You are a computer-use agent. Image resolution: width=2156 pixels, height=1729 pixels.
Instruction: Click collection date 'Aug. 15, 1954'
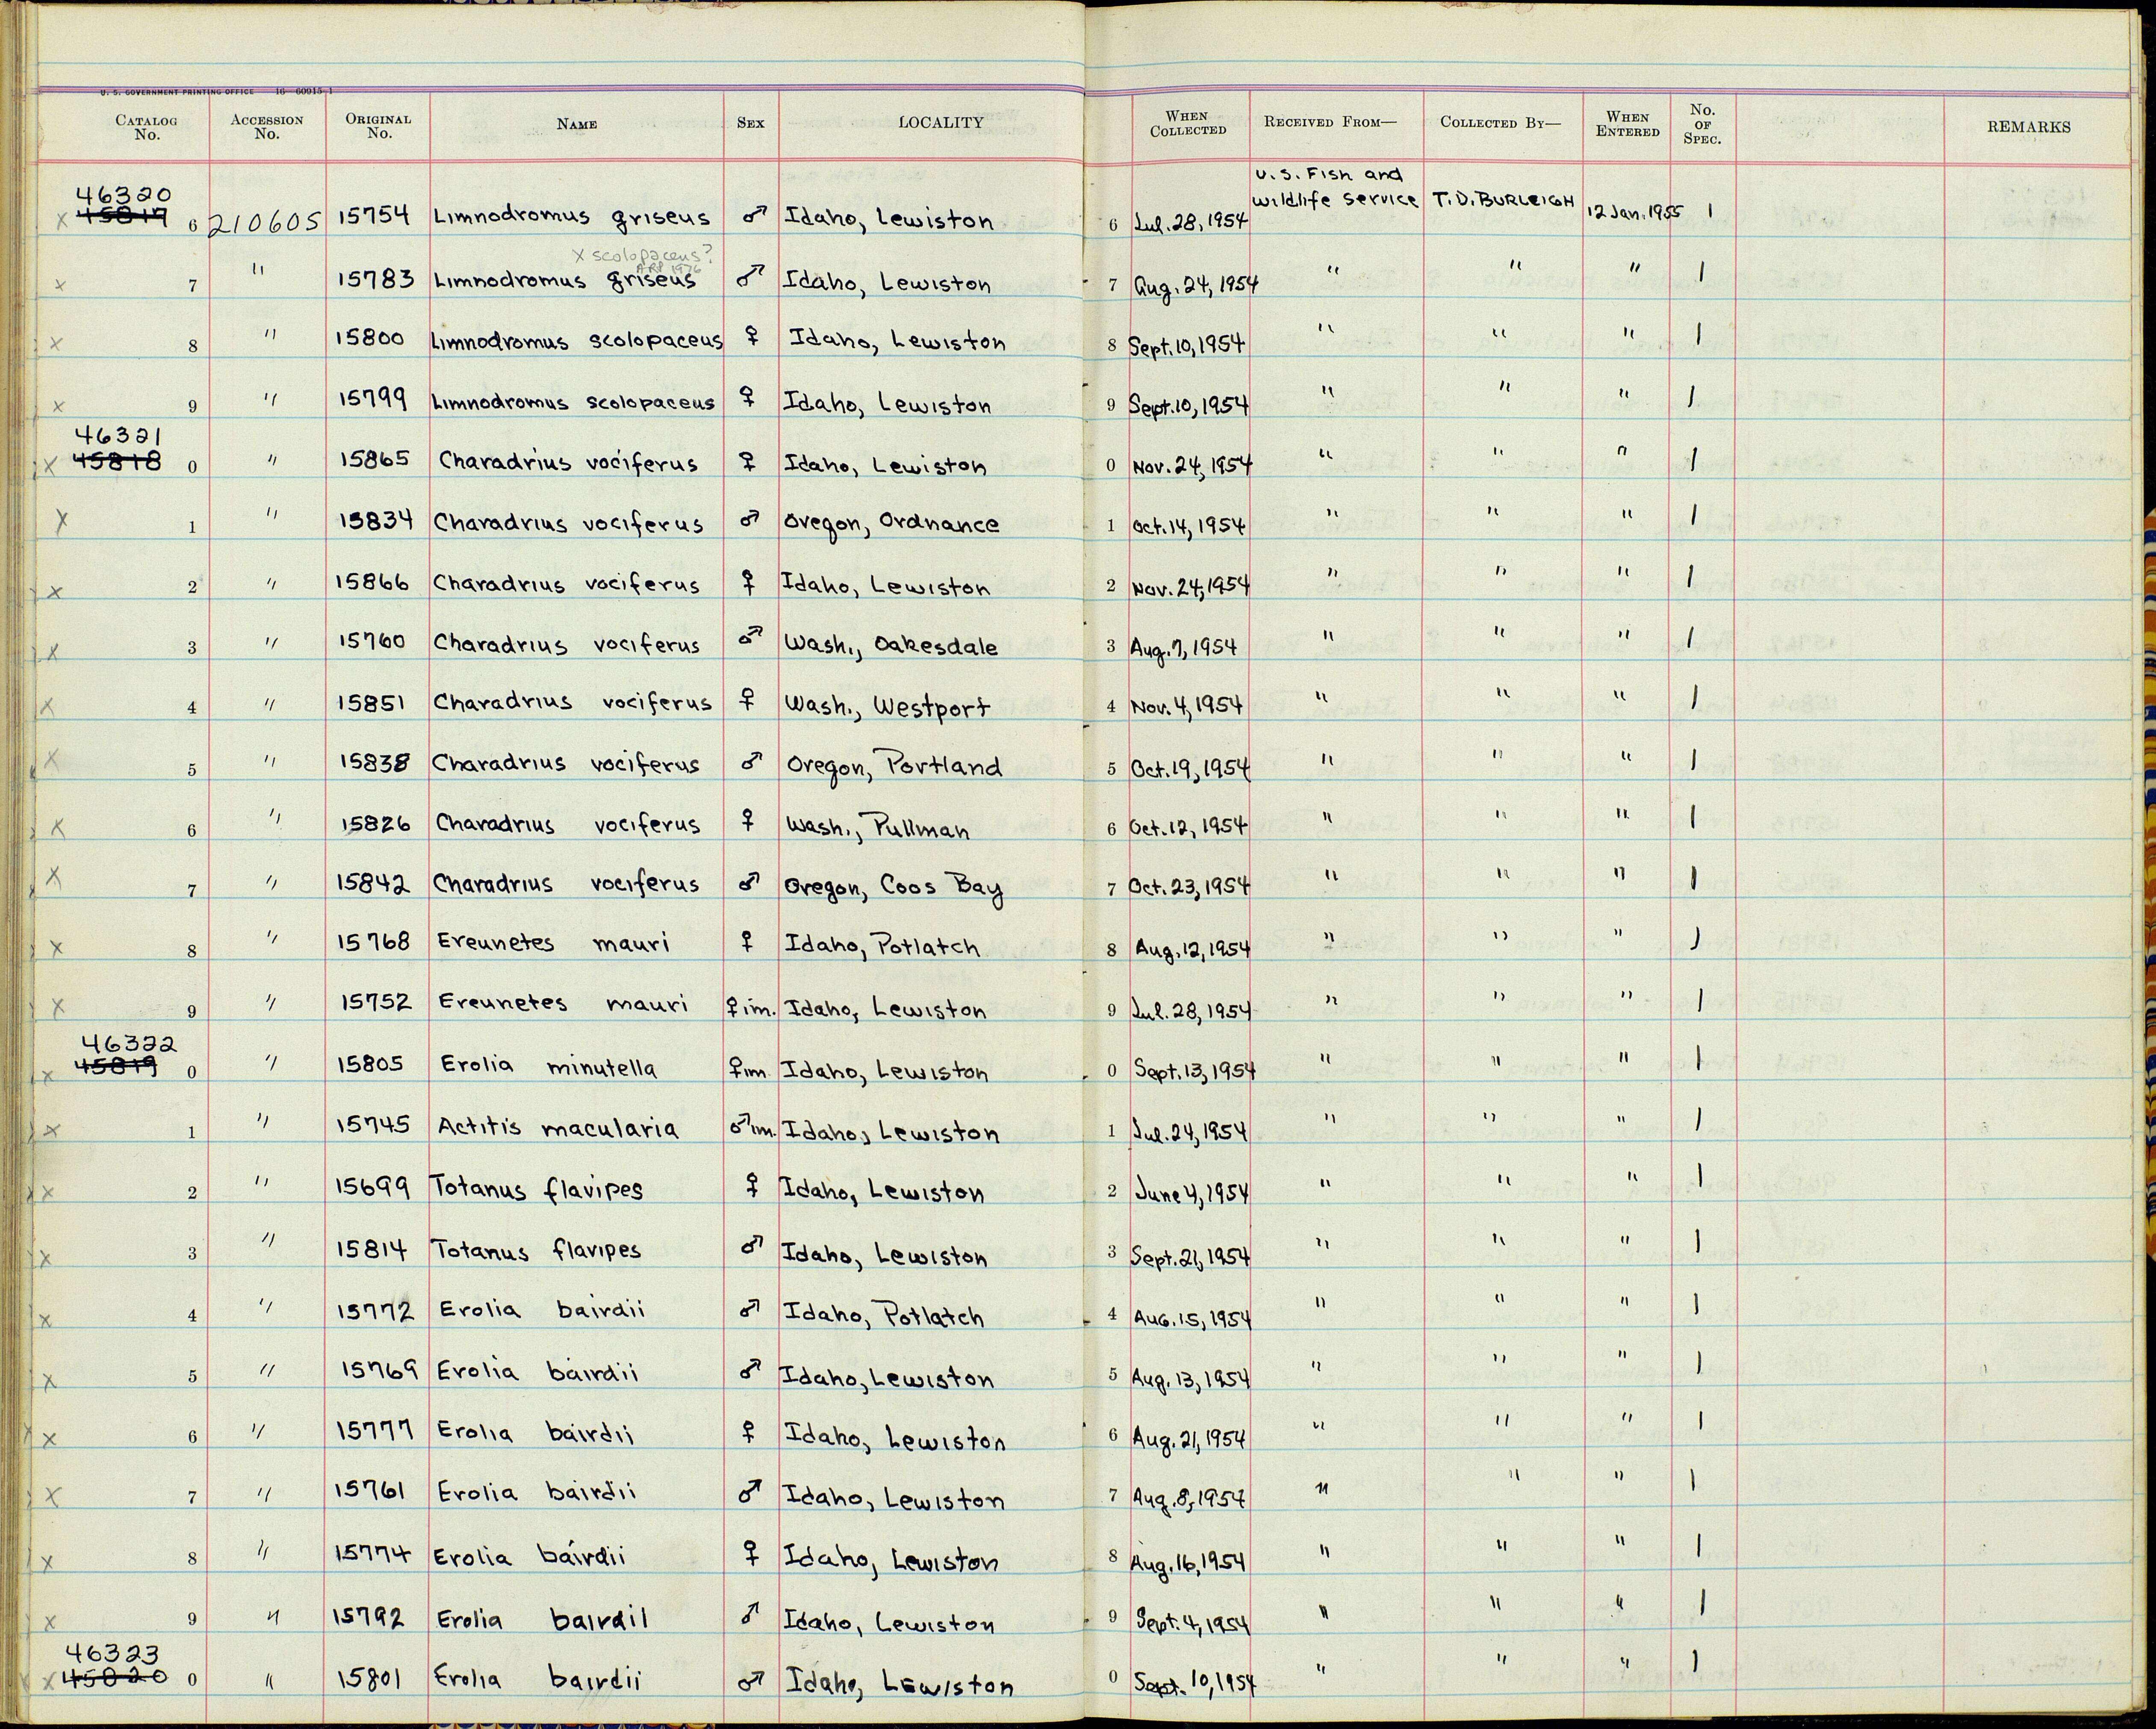tap(1192, 1319)
